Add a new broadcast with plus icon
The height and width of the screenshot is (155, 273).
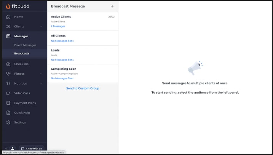point(112,6)
